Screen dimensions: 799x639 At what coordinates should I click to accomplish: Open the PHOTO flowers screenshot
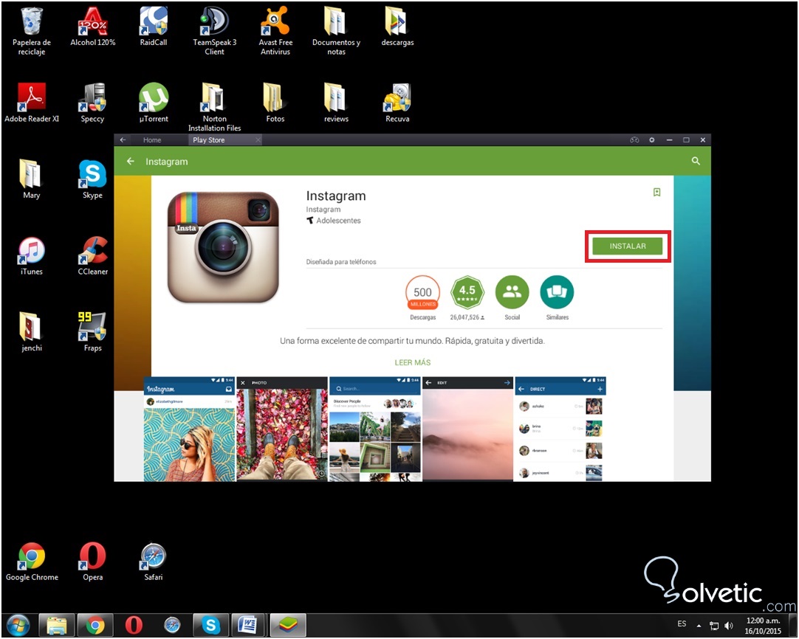[x=282, y=429]
